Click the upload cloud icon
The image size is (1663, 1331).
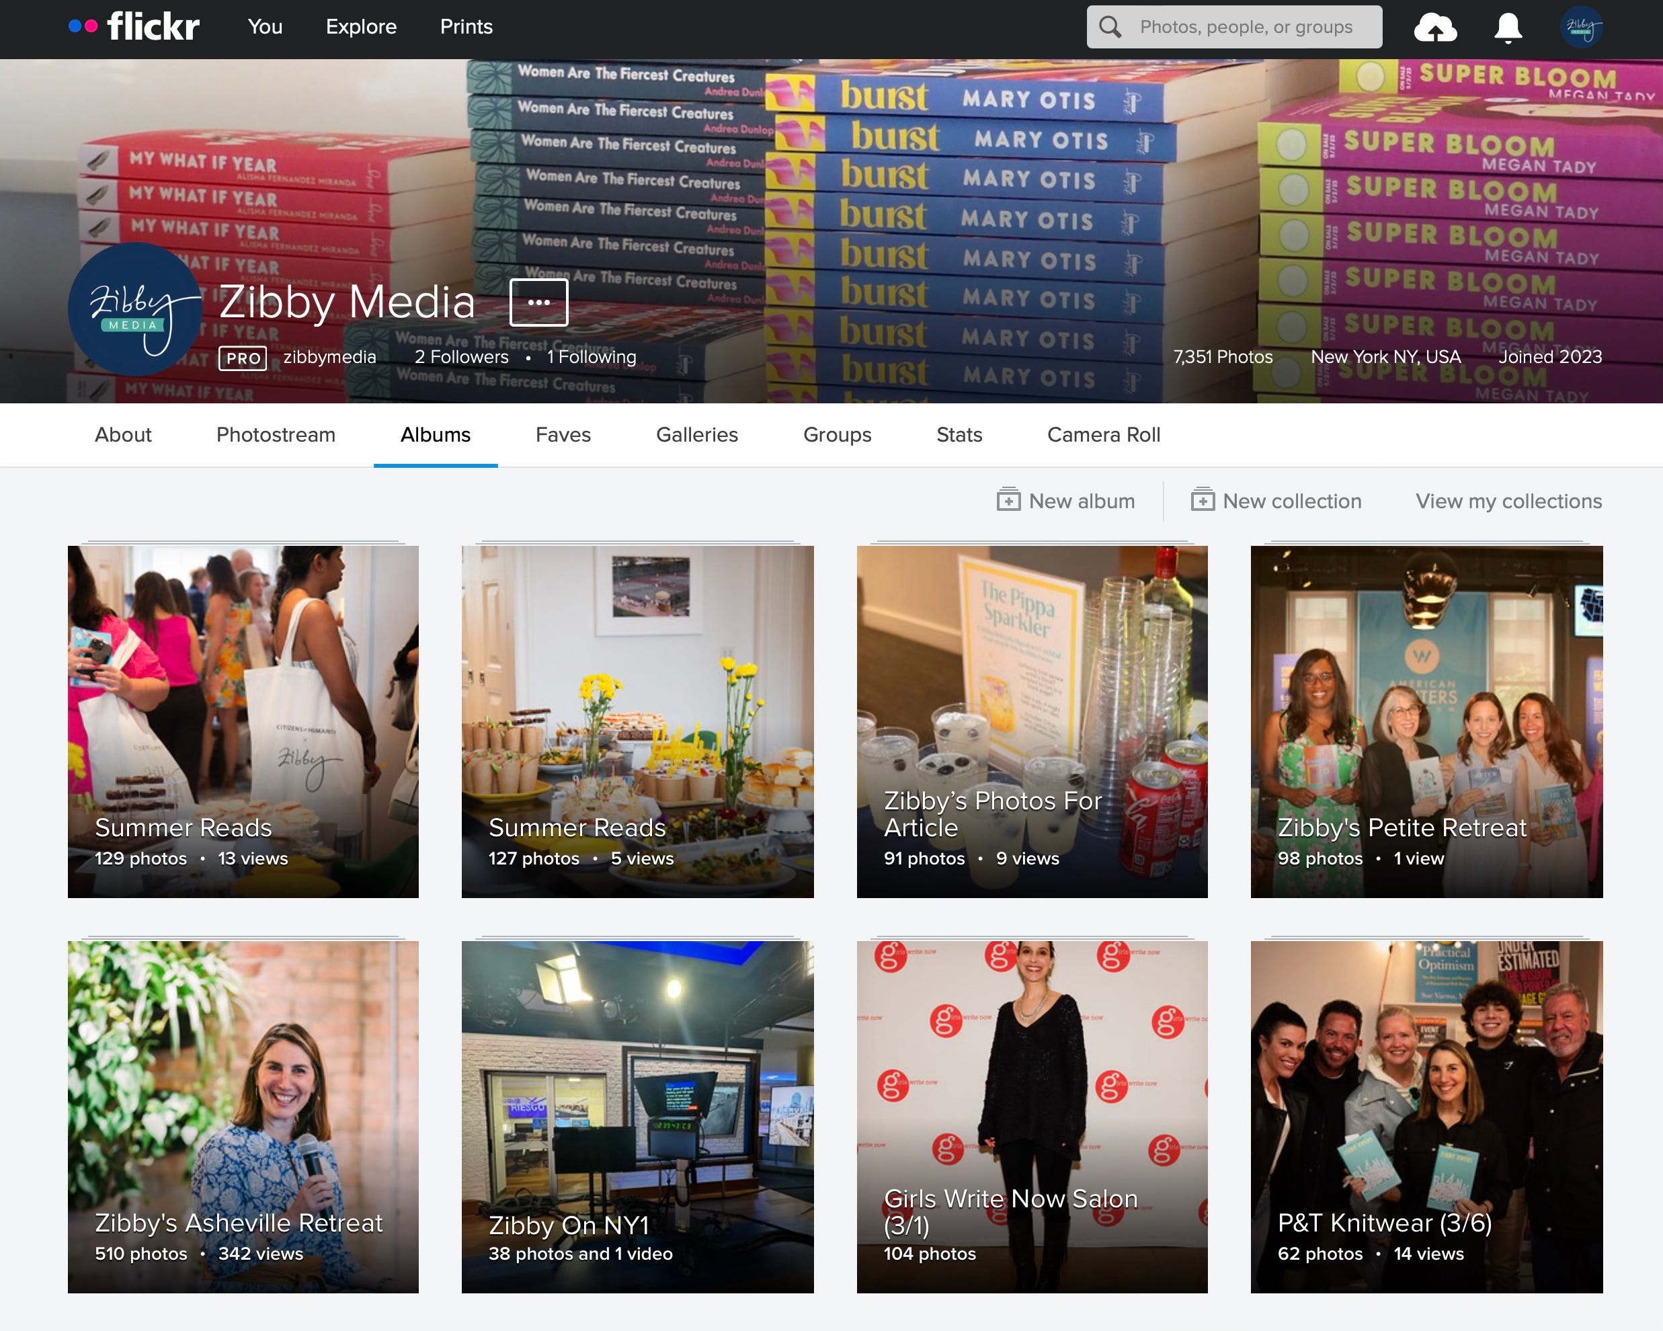(1435, 27)
